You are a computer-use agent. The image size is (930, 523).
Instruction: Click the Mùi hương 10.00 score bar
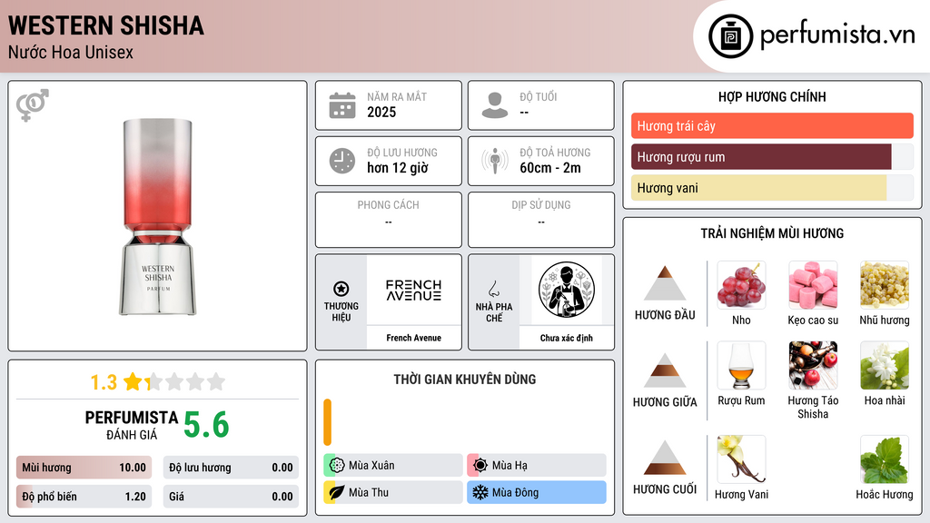coord(84,468)
